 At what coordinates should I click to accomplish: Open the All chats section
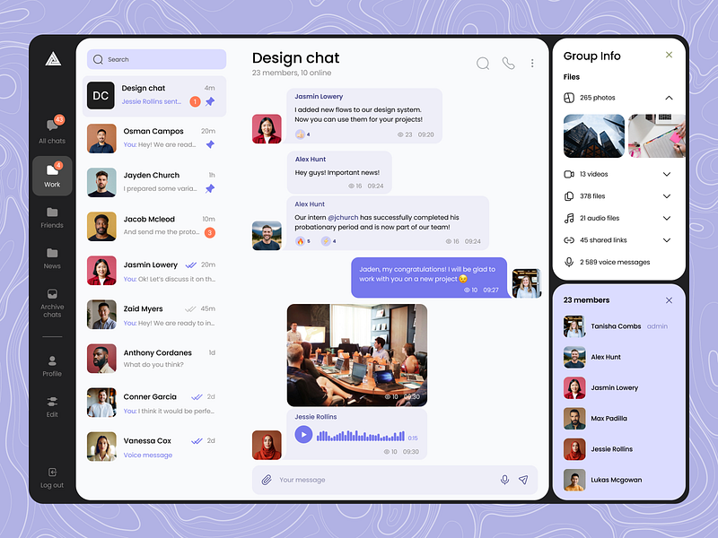[x=51, y=131]
